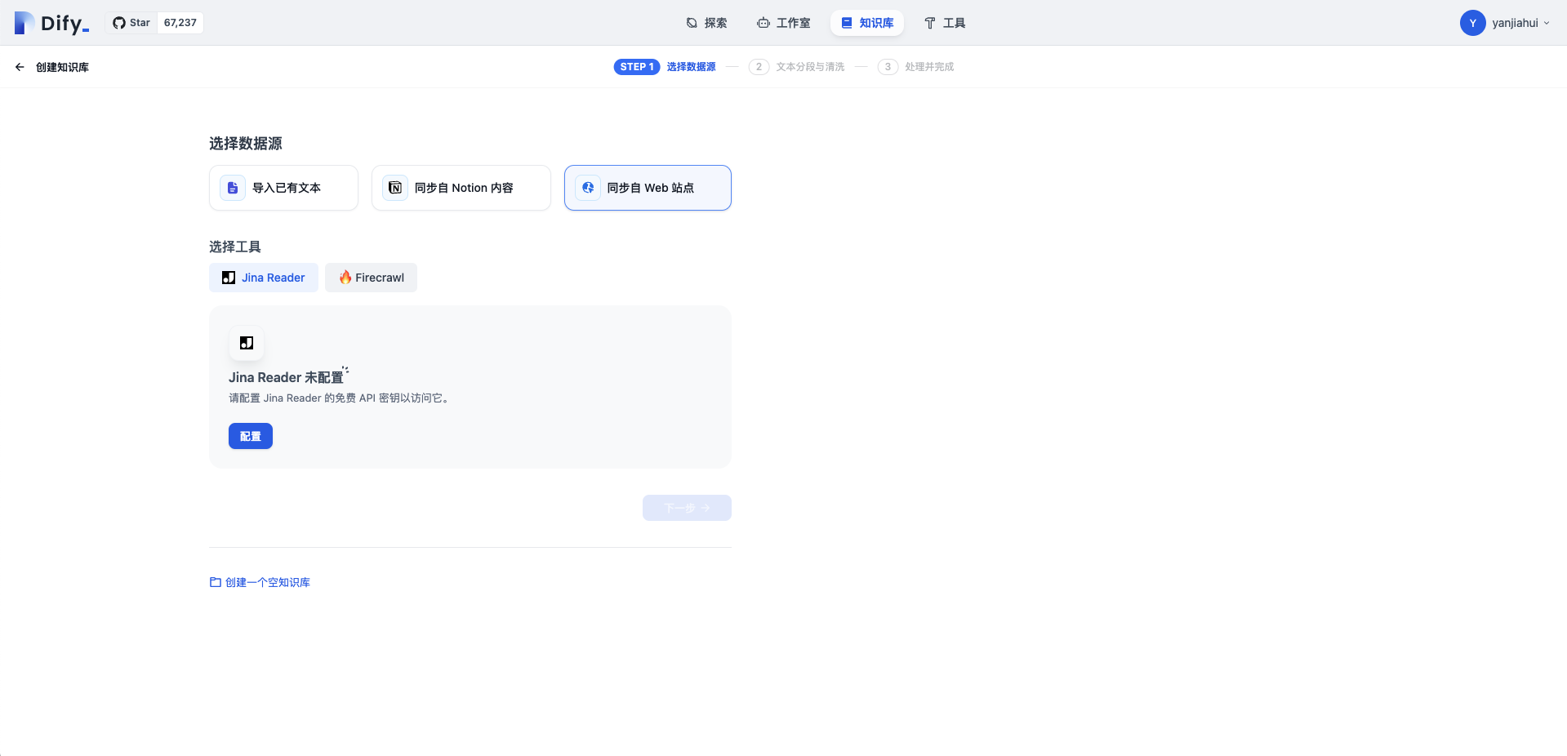The image size is (1567, 756).
Task: Click the GitHub Star button
Action: pos(131,23)
